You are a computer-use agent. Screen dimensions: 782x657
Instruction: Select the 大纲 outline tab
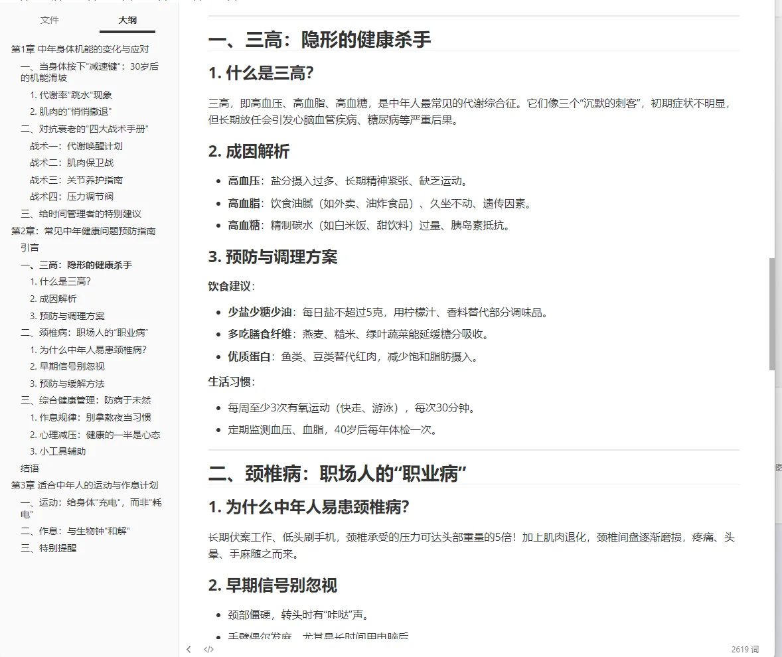[x=127, y=20]
